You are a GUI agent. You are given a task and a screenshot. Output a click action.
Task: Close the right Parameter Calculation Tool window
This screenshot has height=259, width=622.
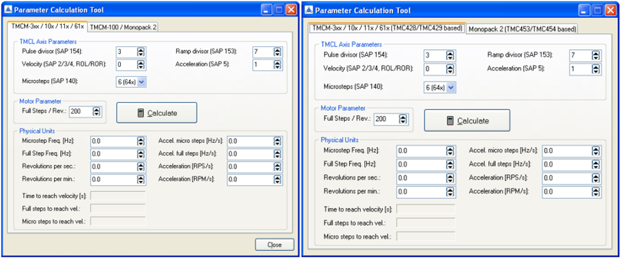(x=610, y=10)
